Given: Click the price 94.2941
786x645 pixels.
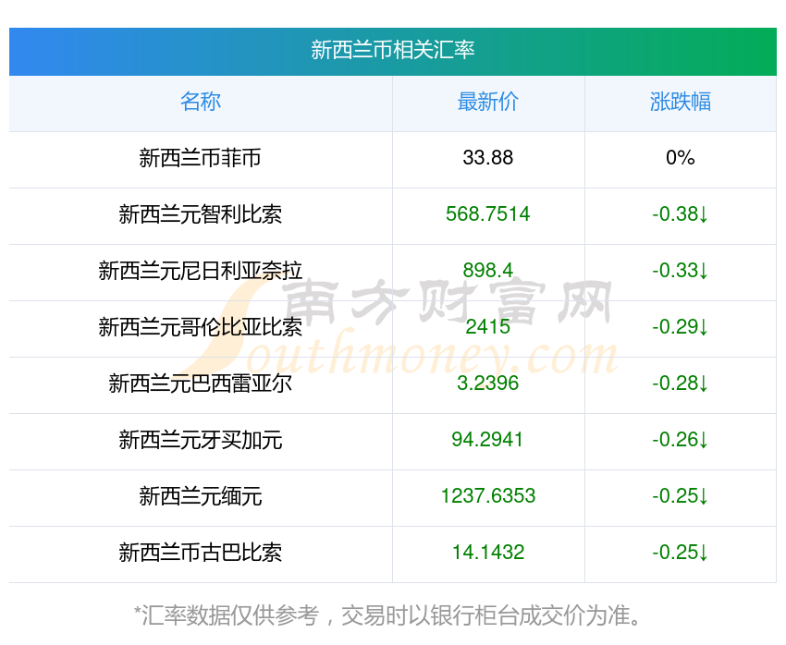Looking at the screenshot, I should (x=487, y=440).
